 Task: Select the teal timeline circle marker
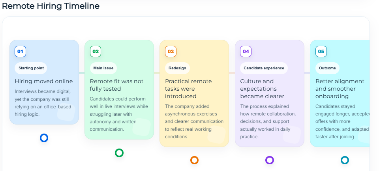tap(345, 160)
